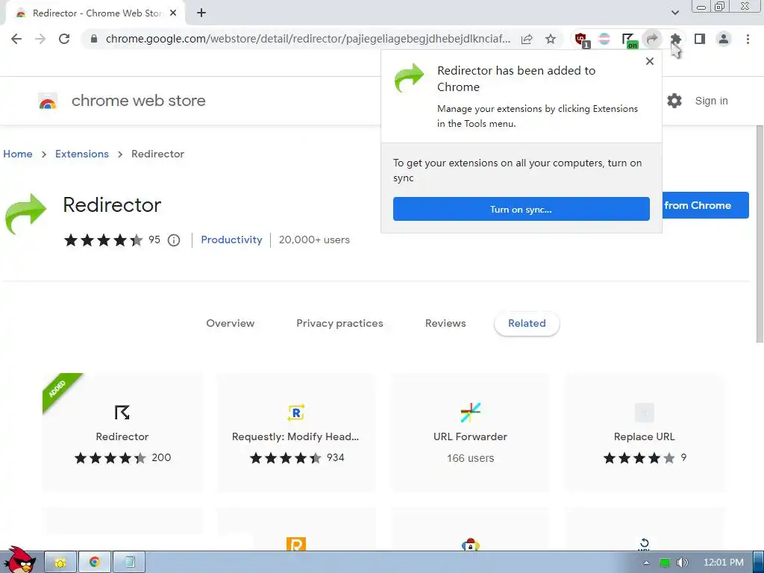The image size is (764, 573).
Task: Click the green system tray icon
Action: pos(665,563)
